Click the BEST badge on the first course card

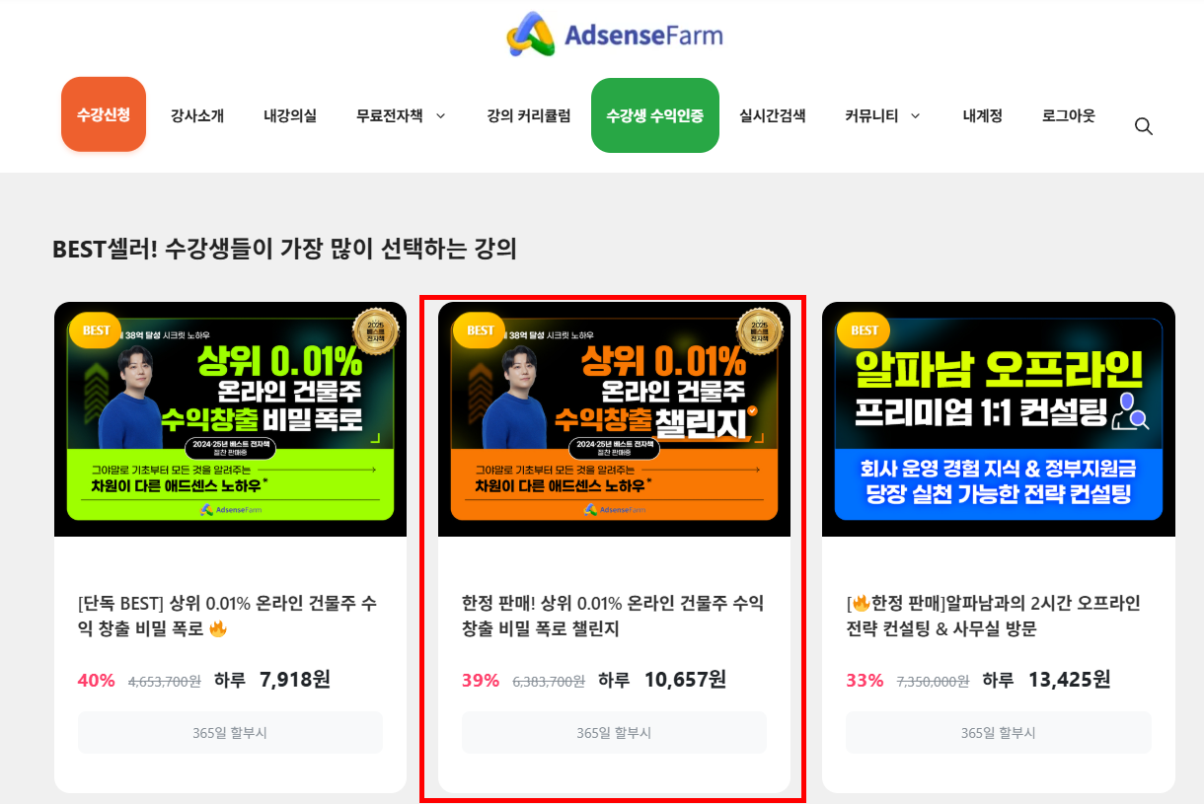(96, 330)
